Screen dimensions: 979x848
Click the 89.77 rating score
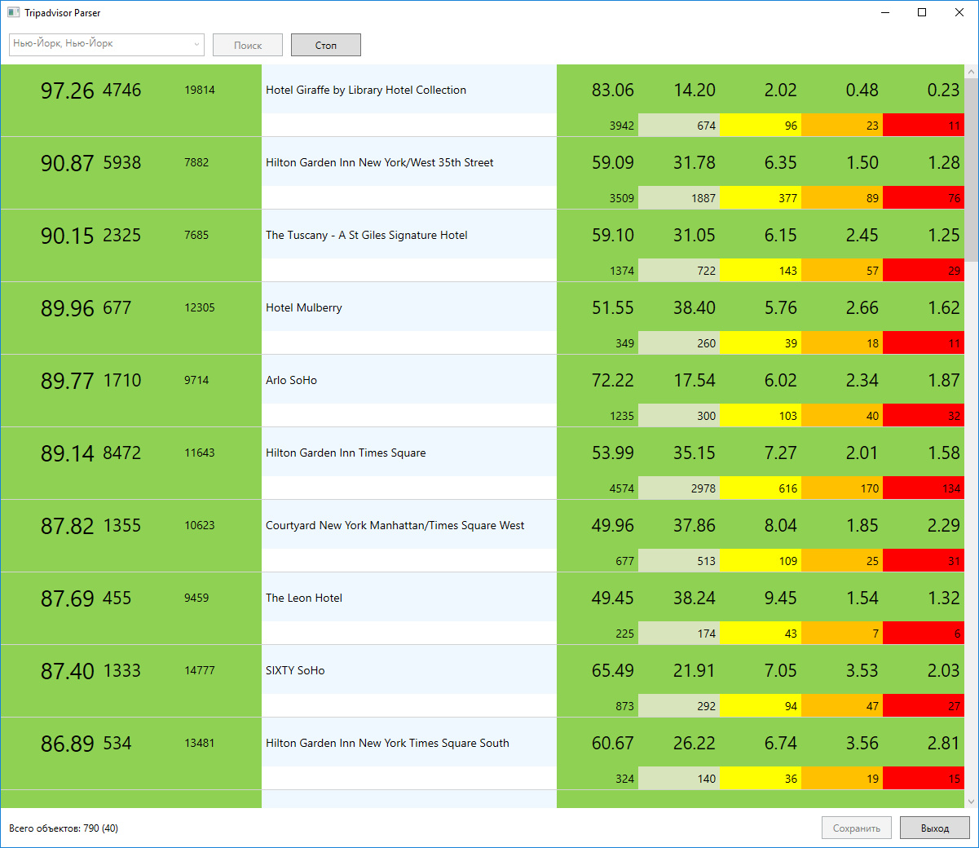[68, 381]
